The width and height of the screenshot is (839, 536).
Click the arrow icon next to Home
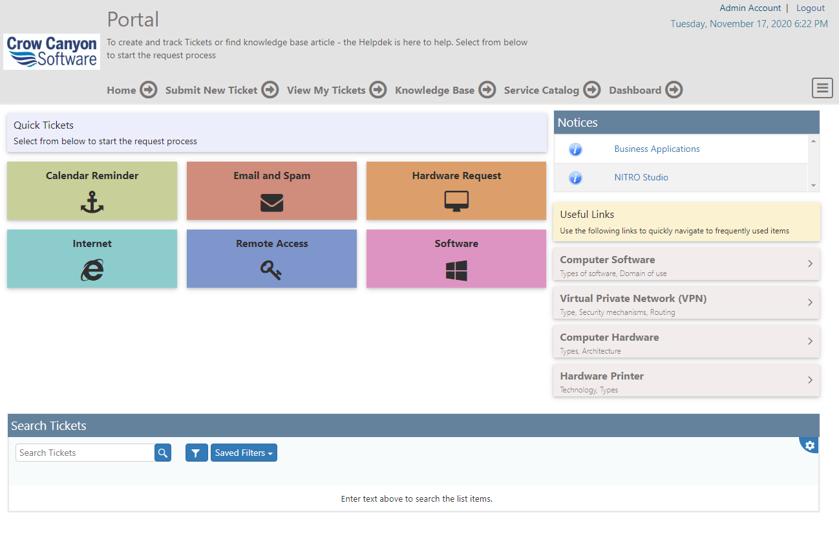pos(149,90)
